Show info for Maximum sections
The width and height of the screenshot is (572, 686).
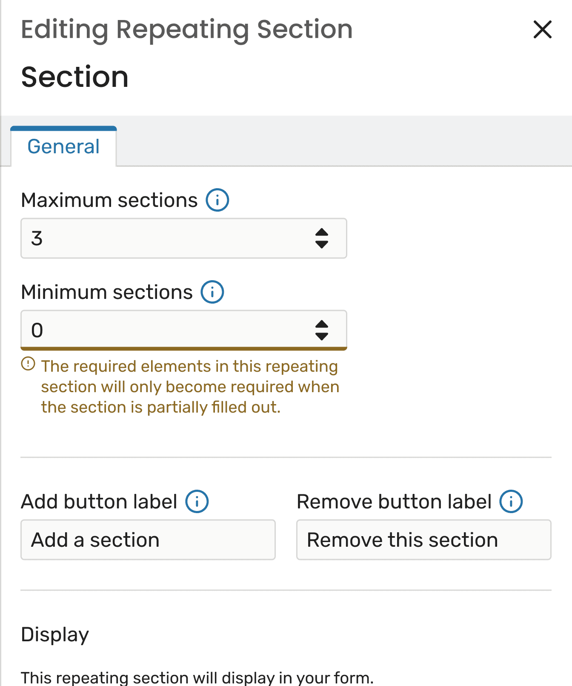pos(217,200)
